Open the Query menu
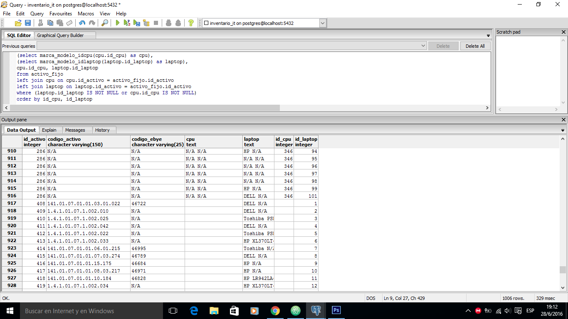This screenshot has width=568, height=319. pos(37,14)
